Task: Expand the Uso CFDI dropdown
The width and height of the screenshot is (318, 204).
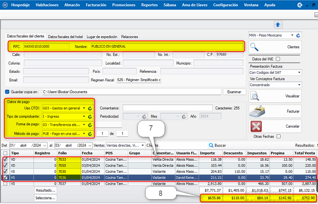Action: [x=84, y=108]
